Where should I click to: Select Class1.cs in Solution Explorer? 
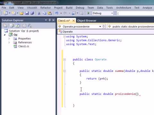23,46
